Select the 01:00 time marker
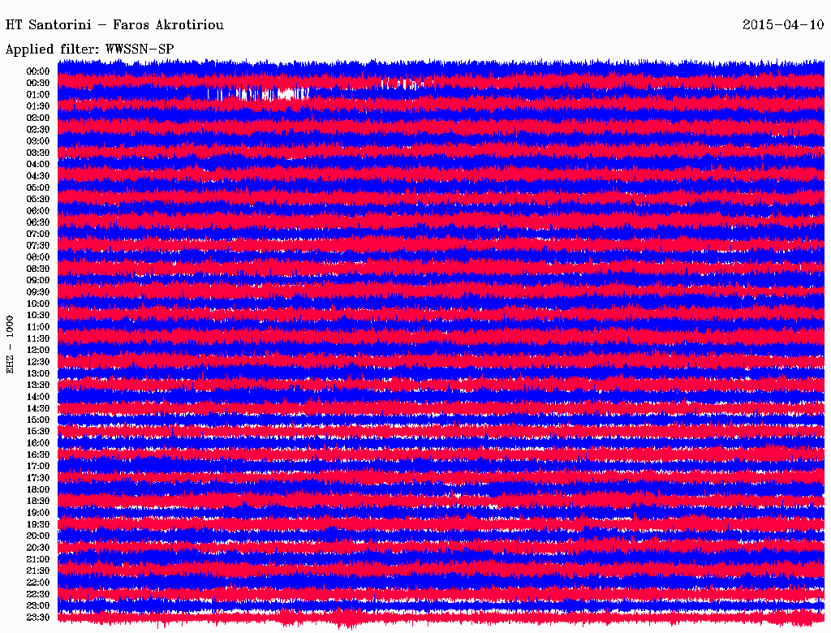 click(x=38, y=95)
